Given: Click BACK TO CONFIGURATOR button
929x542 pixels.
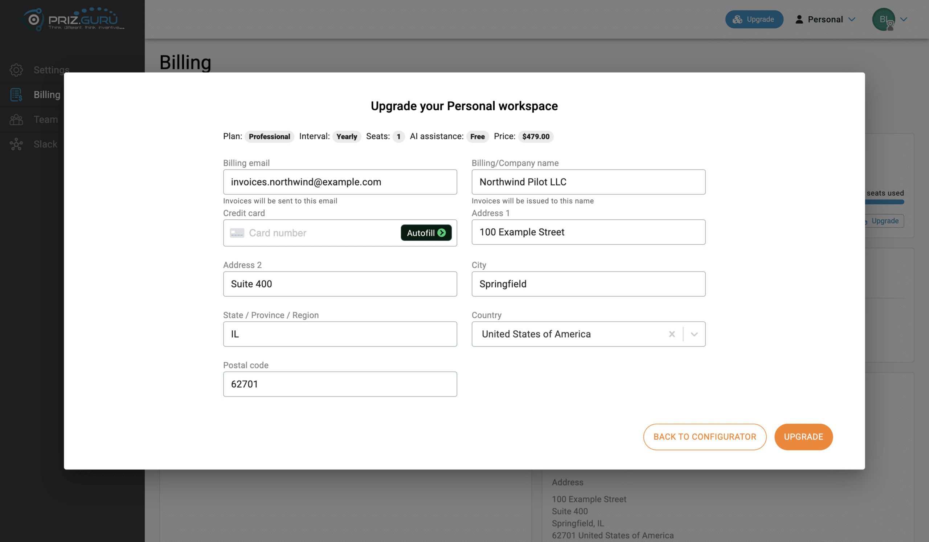Looking at the screenshot, I should 704,437.
